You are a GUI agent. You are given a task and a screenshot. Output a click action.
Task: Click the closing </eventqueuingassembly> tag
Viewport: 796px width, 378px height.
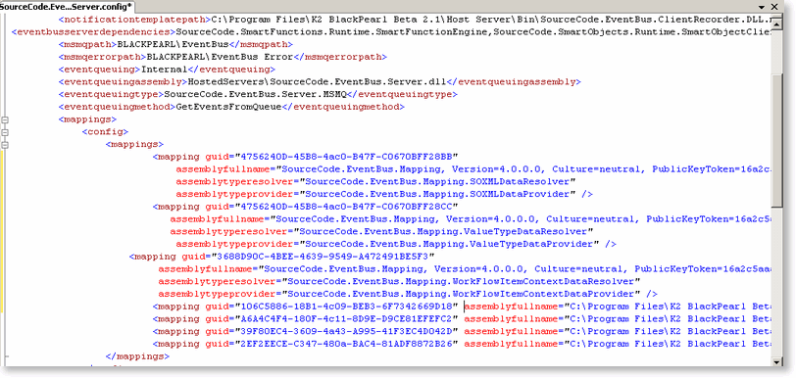(514, 81)
